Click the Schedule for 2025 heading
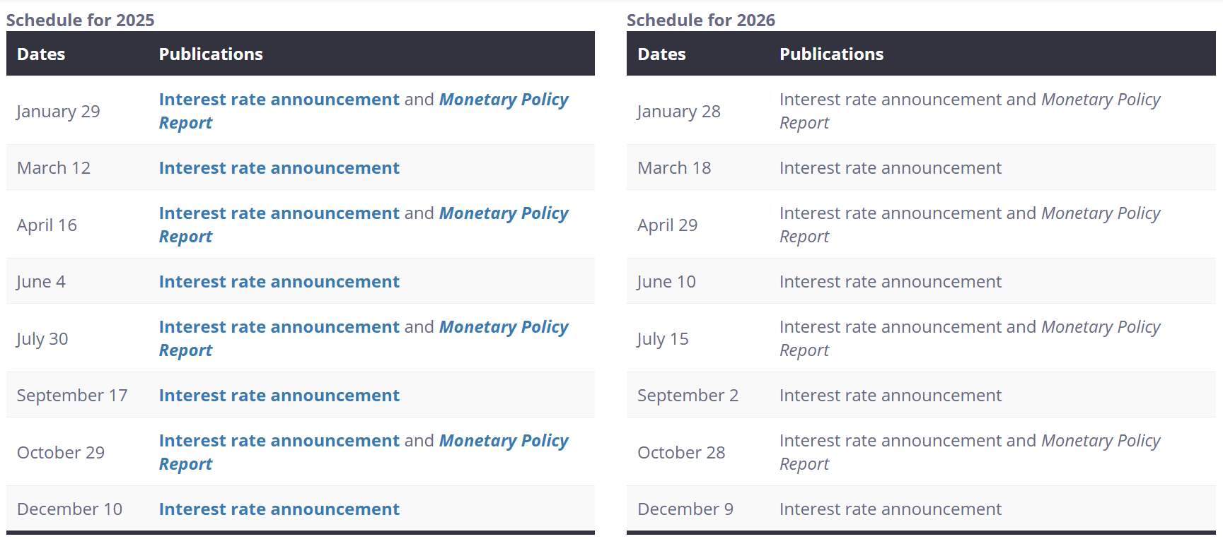The height and width of the screenshot is (539, 1223). [80, 20]
